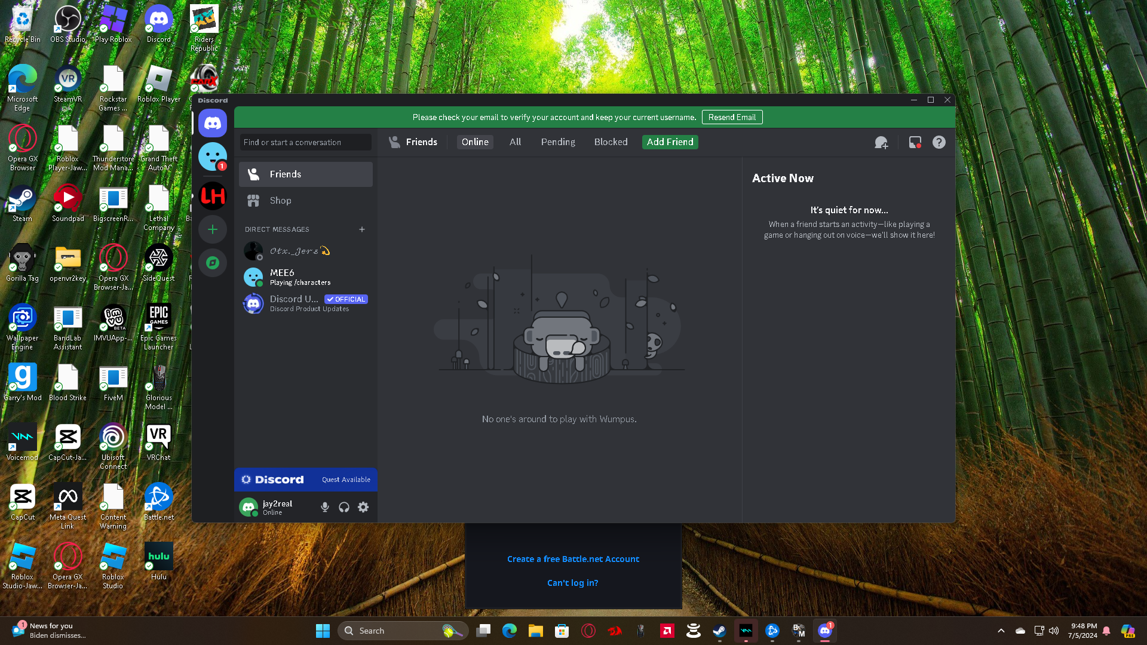
Task: Select the Soundpad desktop icon
Action: click(68, 204)
